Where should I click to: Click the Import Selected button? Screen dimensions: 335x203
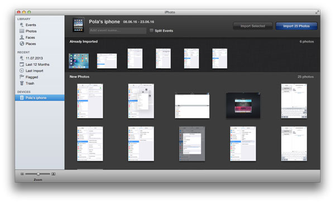click(252, 26)
